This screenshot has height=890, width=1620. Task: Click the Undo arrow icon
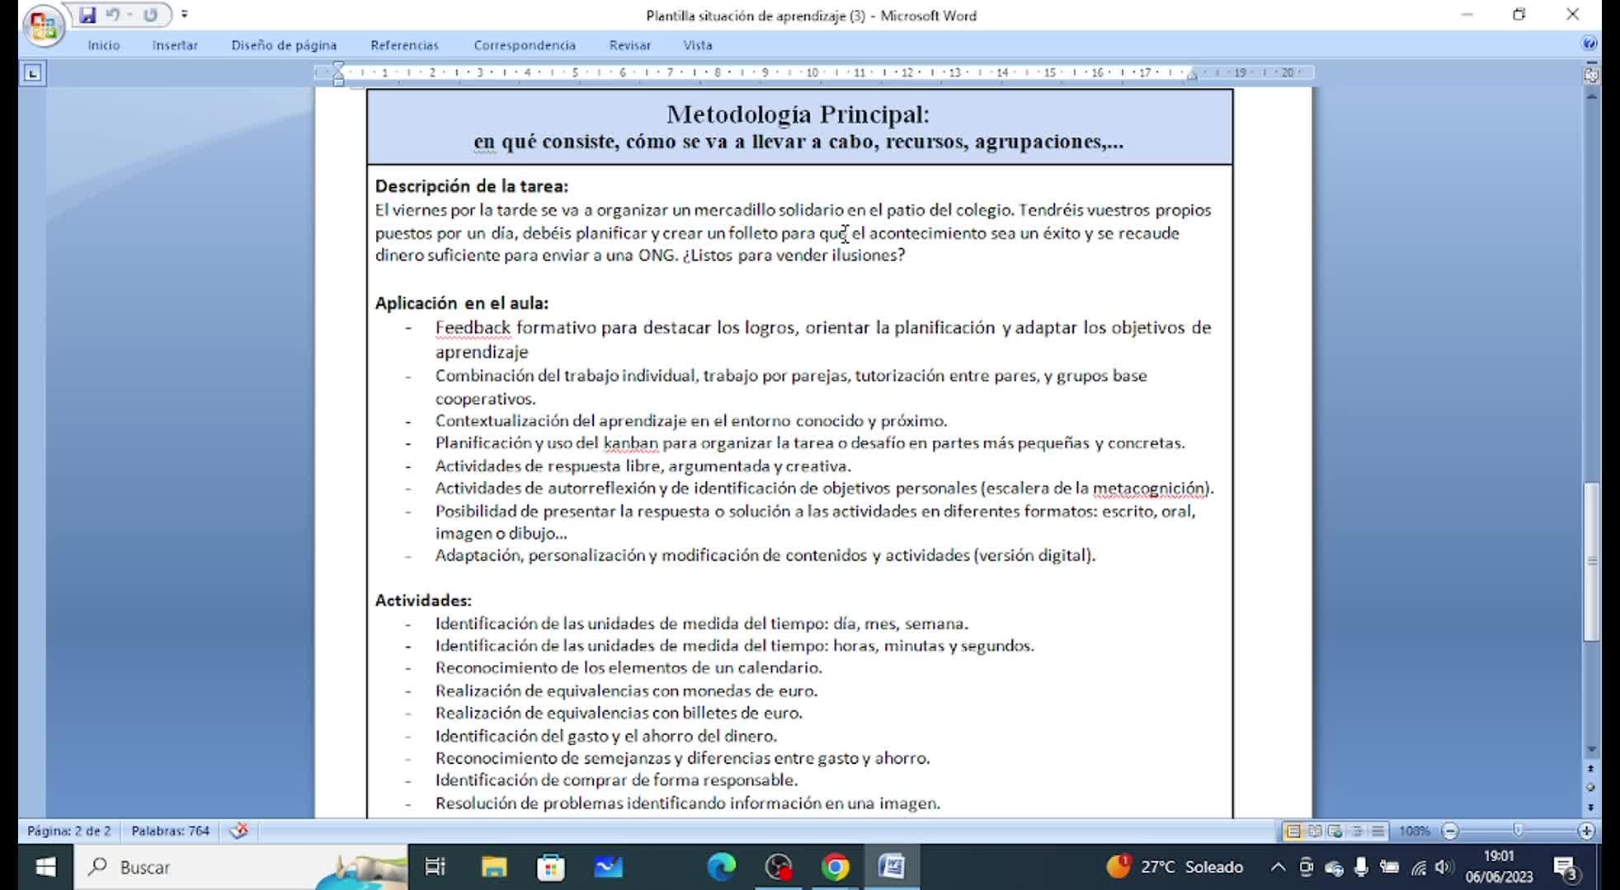click(x=113, y=15)
